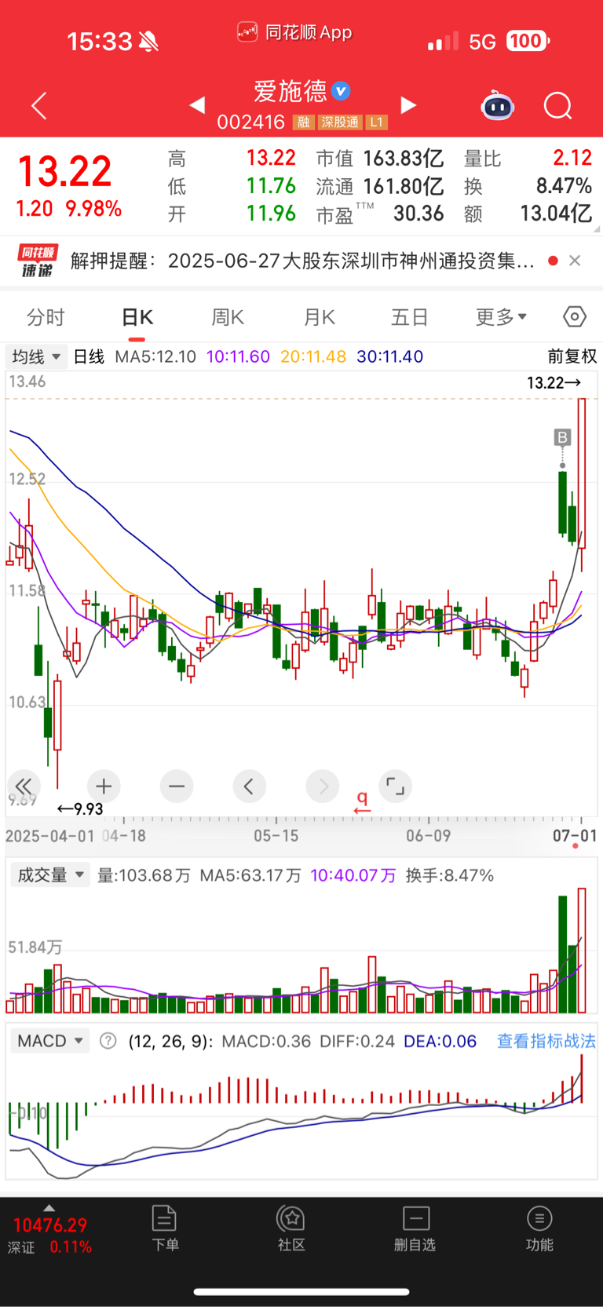Remove stock via 删自选
This screenshot has width=603, height=1307.
(415, 1229)
